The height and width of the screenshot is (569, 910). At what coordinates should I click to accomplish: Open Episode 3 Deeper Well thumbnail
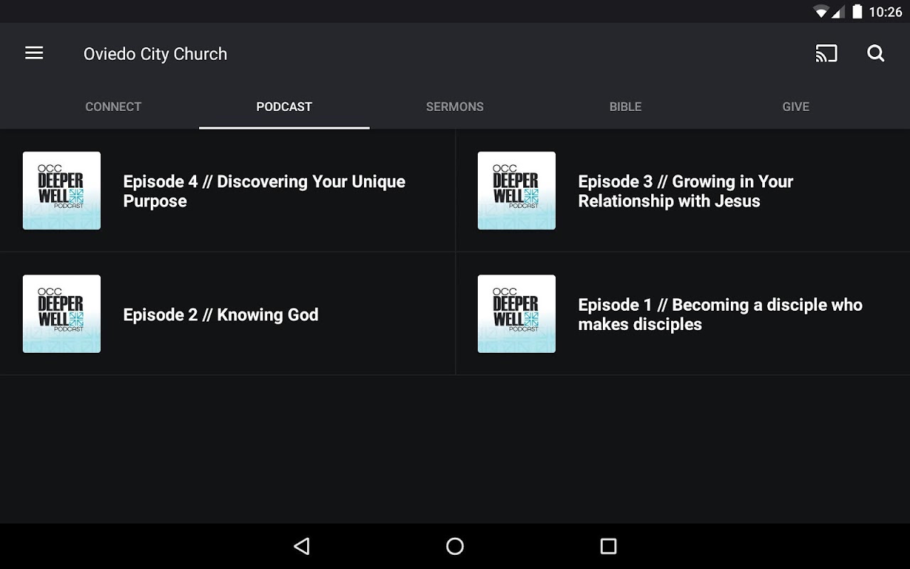(x=517, y=191)
